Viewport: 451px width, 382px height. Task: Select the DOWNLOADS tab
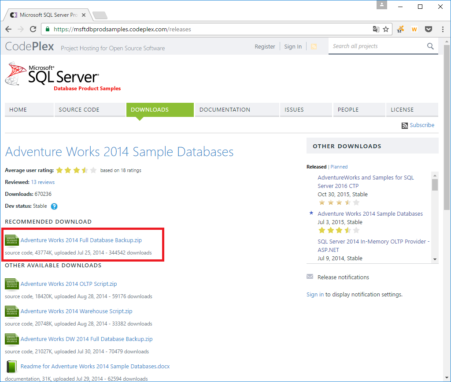(160, 110)
